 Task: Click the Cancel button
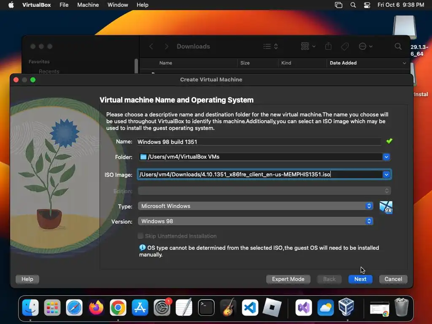point(393,279)
